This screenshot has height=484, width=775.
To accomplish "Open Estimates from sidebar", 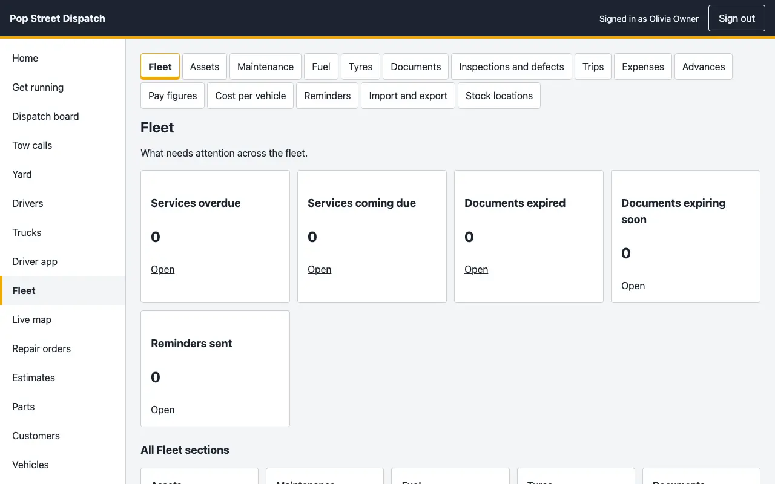I will [x=63, y=378].
